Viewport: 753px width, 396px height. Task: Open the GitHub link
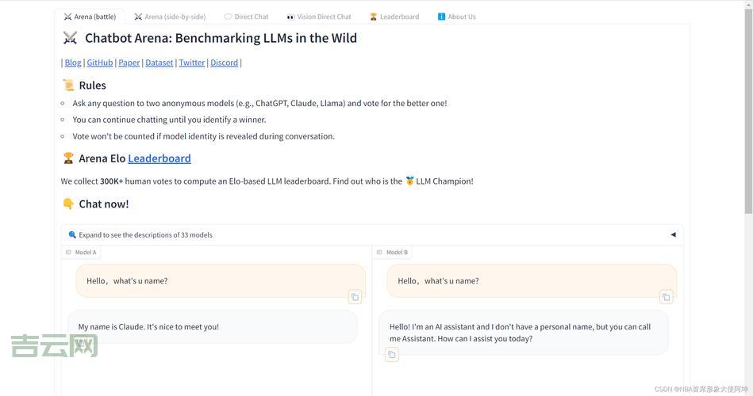point(100,63)
